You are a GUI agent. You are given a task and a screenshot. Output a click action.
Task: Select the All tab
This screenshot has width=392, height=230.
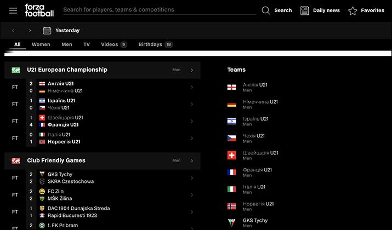pyautogui.click(x=17, y=44)
